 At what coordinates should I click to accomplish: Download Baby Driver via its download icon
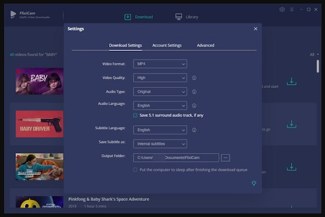click(291, 124)
